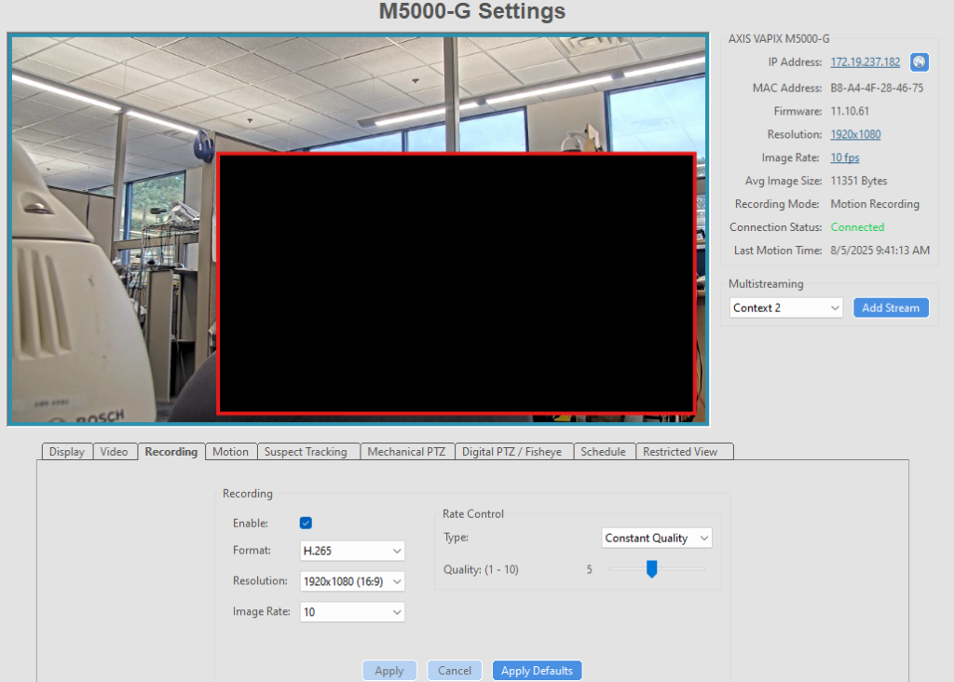Open the Video tab
Screen dimensions: 954x682
click(114, 452)
